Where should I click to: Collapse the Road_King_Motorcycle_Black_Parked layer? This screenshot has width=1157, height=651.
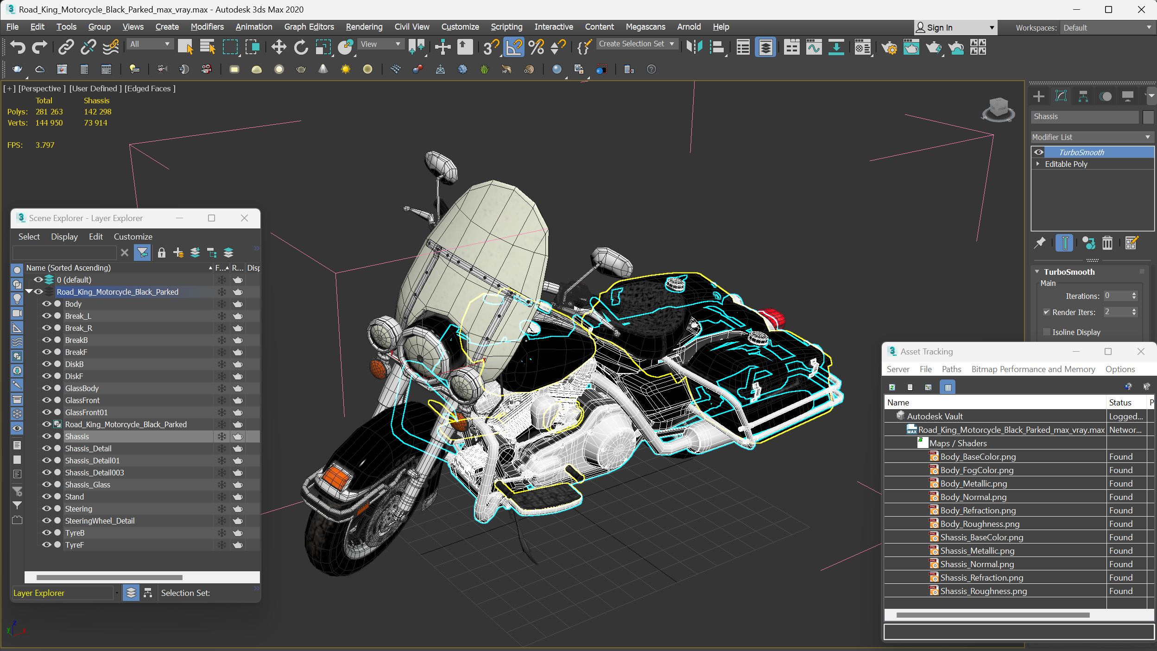click(29, 291)
